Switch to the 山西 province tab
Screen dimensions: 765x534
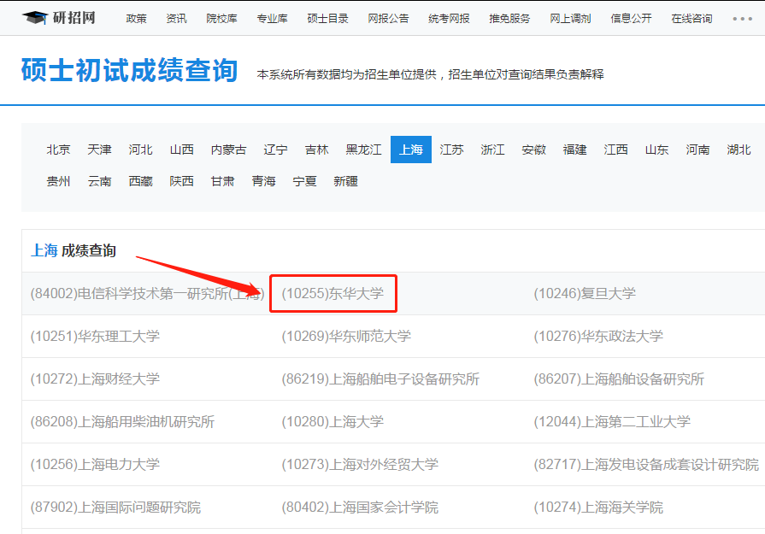pyautogui.click(x=181, y=150)
